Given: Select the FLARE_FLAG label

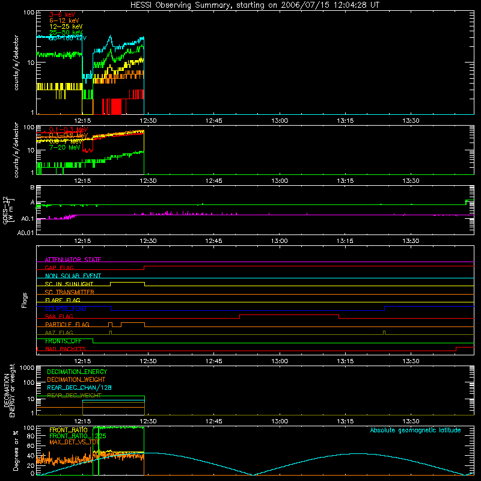Looking at the screenshot, I should pos(63,300).
